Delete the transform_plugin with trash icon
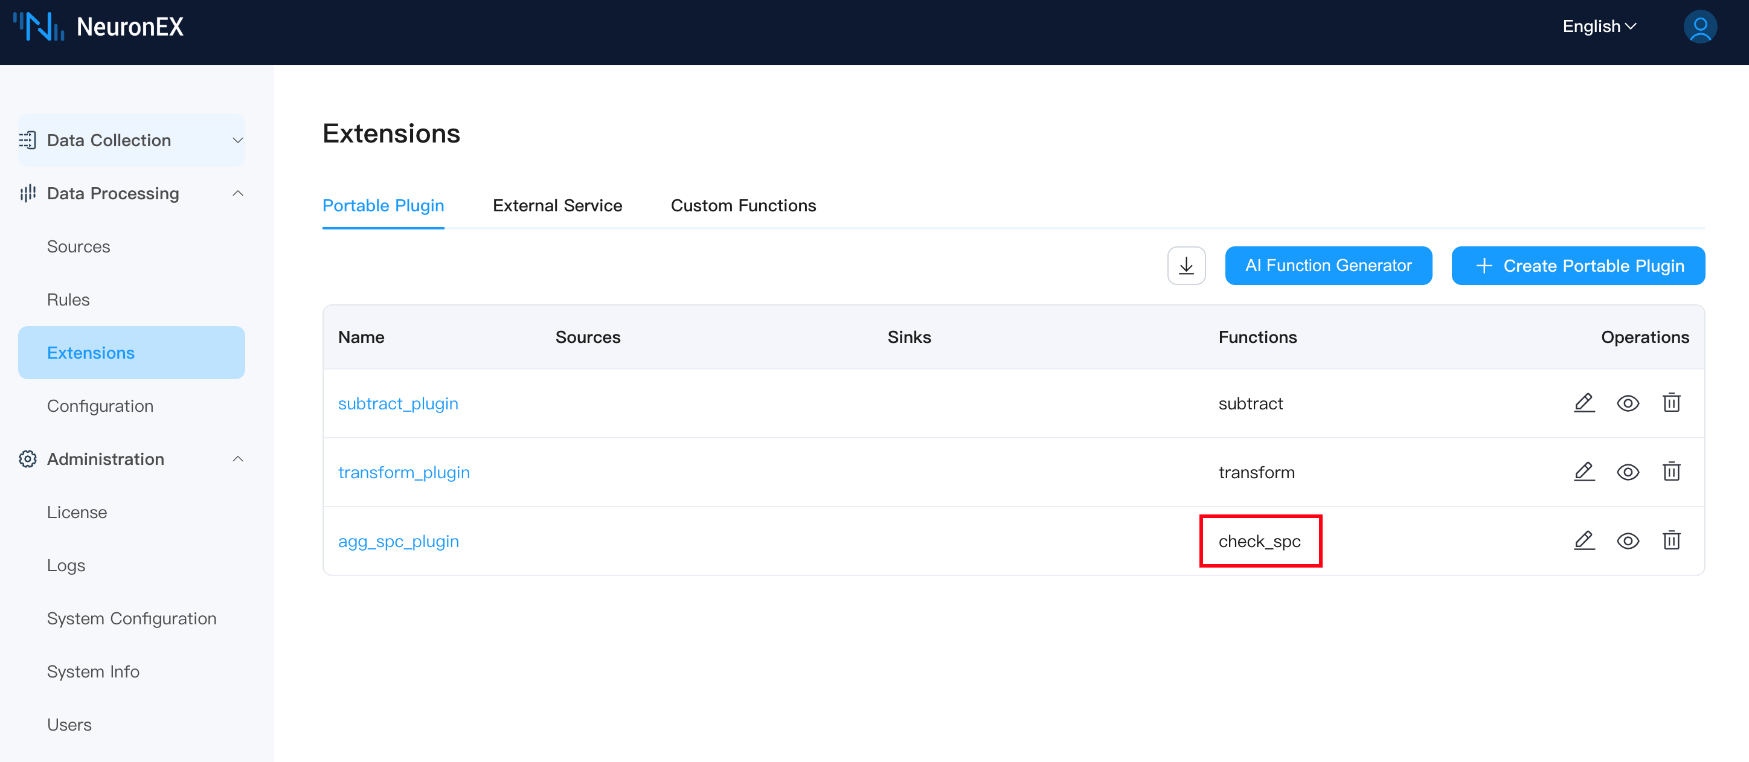This screenshot has height=762, width=1749. pos(1671,472)
